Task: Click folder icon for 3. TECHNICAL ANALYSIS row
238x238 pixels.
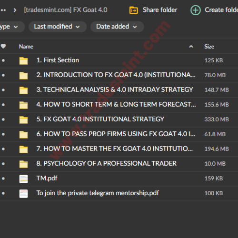Action: pos(23,90)
